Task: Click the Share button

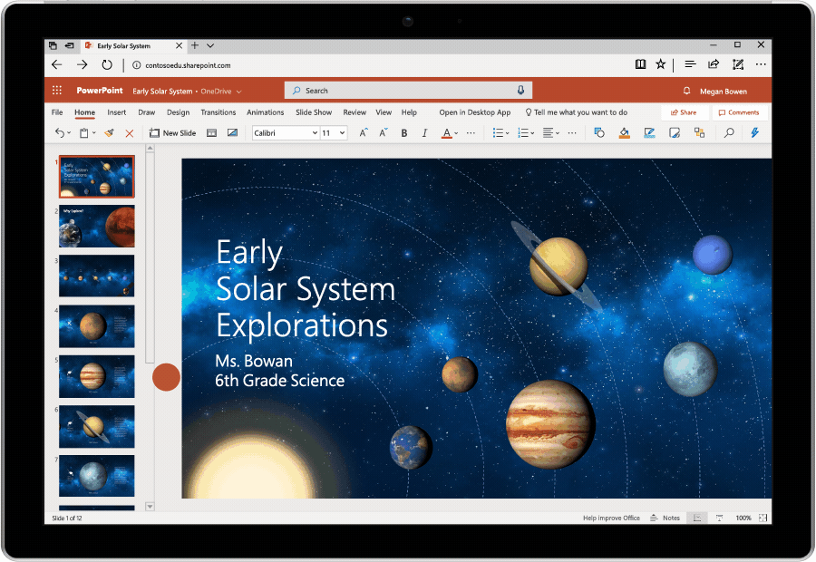Action: pos(685,111)
